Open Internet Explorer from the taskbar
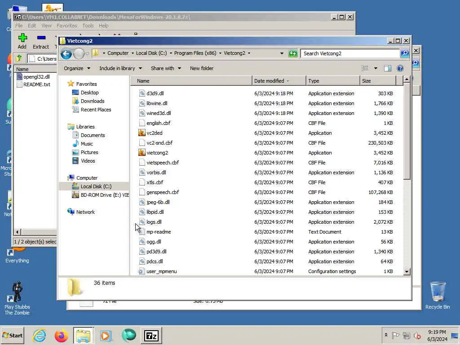Screen dimensions: 460x345 (x=40, y=335)
